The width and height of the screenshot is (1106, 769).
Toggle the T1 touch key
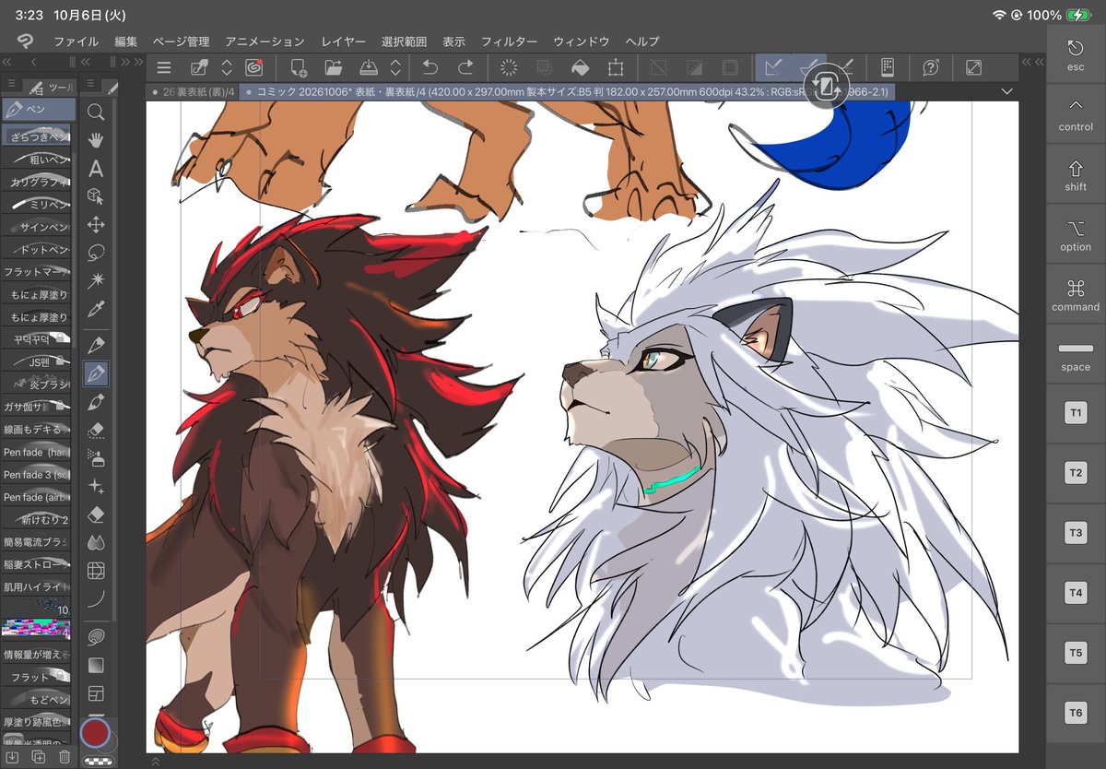[1076, 412]
